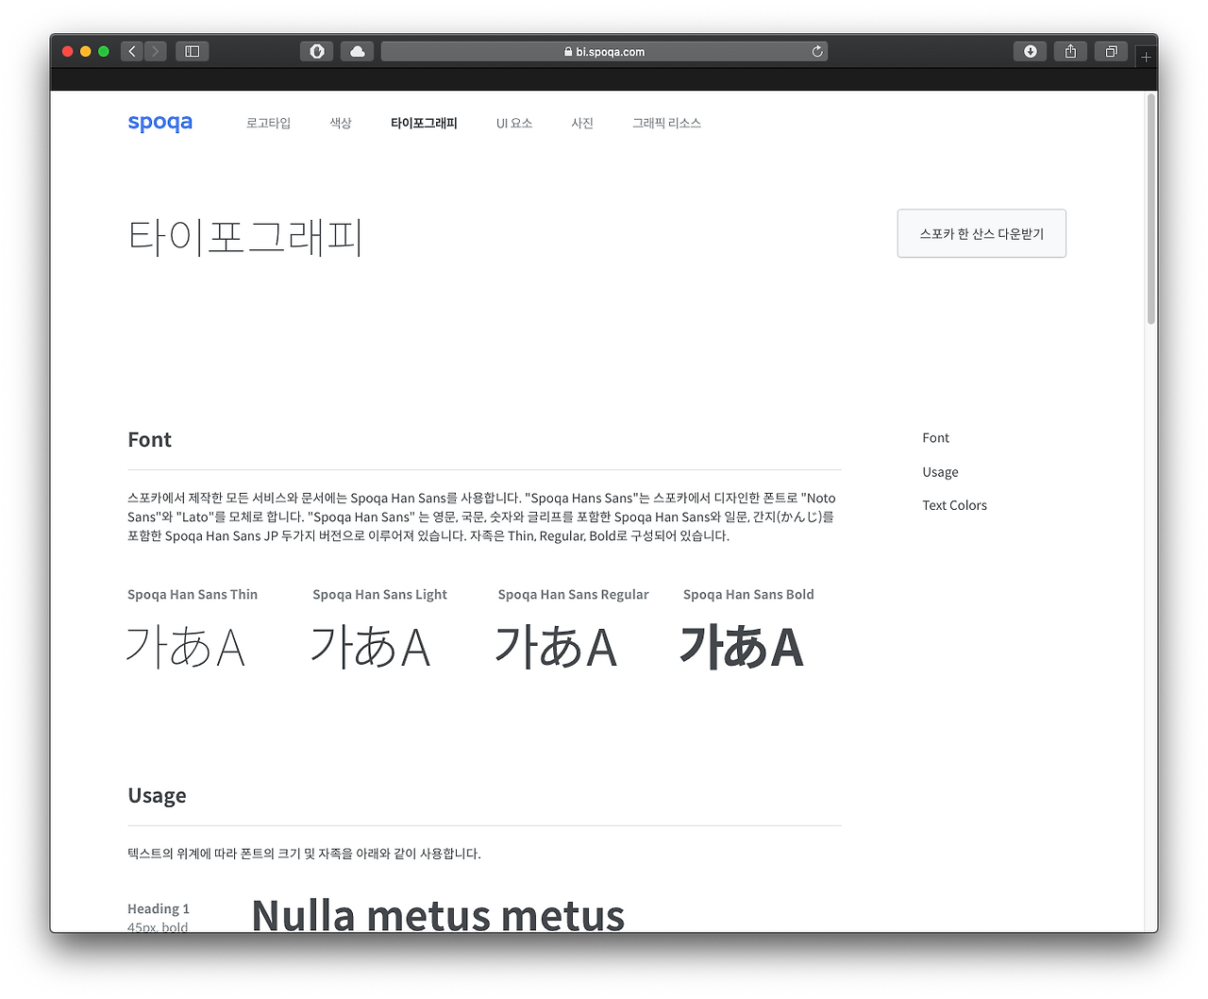The height and width of the screenshot is (999, 1208).
Task: Reload the bi.spoqa.com page
Action: click(x=817, y=51)
